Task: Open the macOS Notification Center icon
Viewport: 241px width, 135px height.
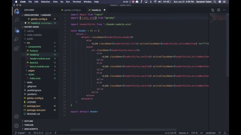Action: (224, 1)
